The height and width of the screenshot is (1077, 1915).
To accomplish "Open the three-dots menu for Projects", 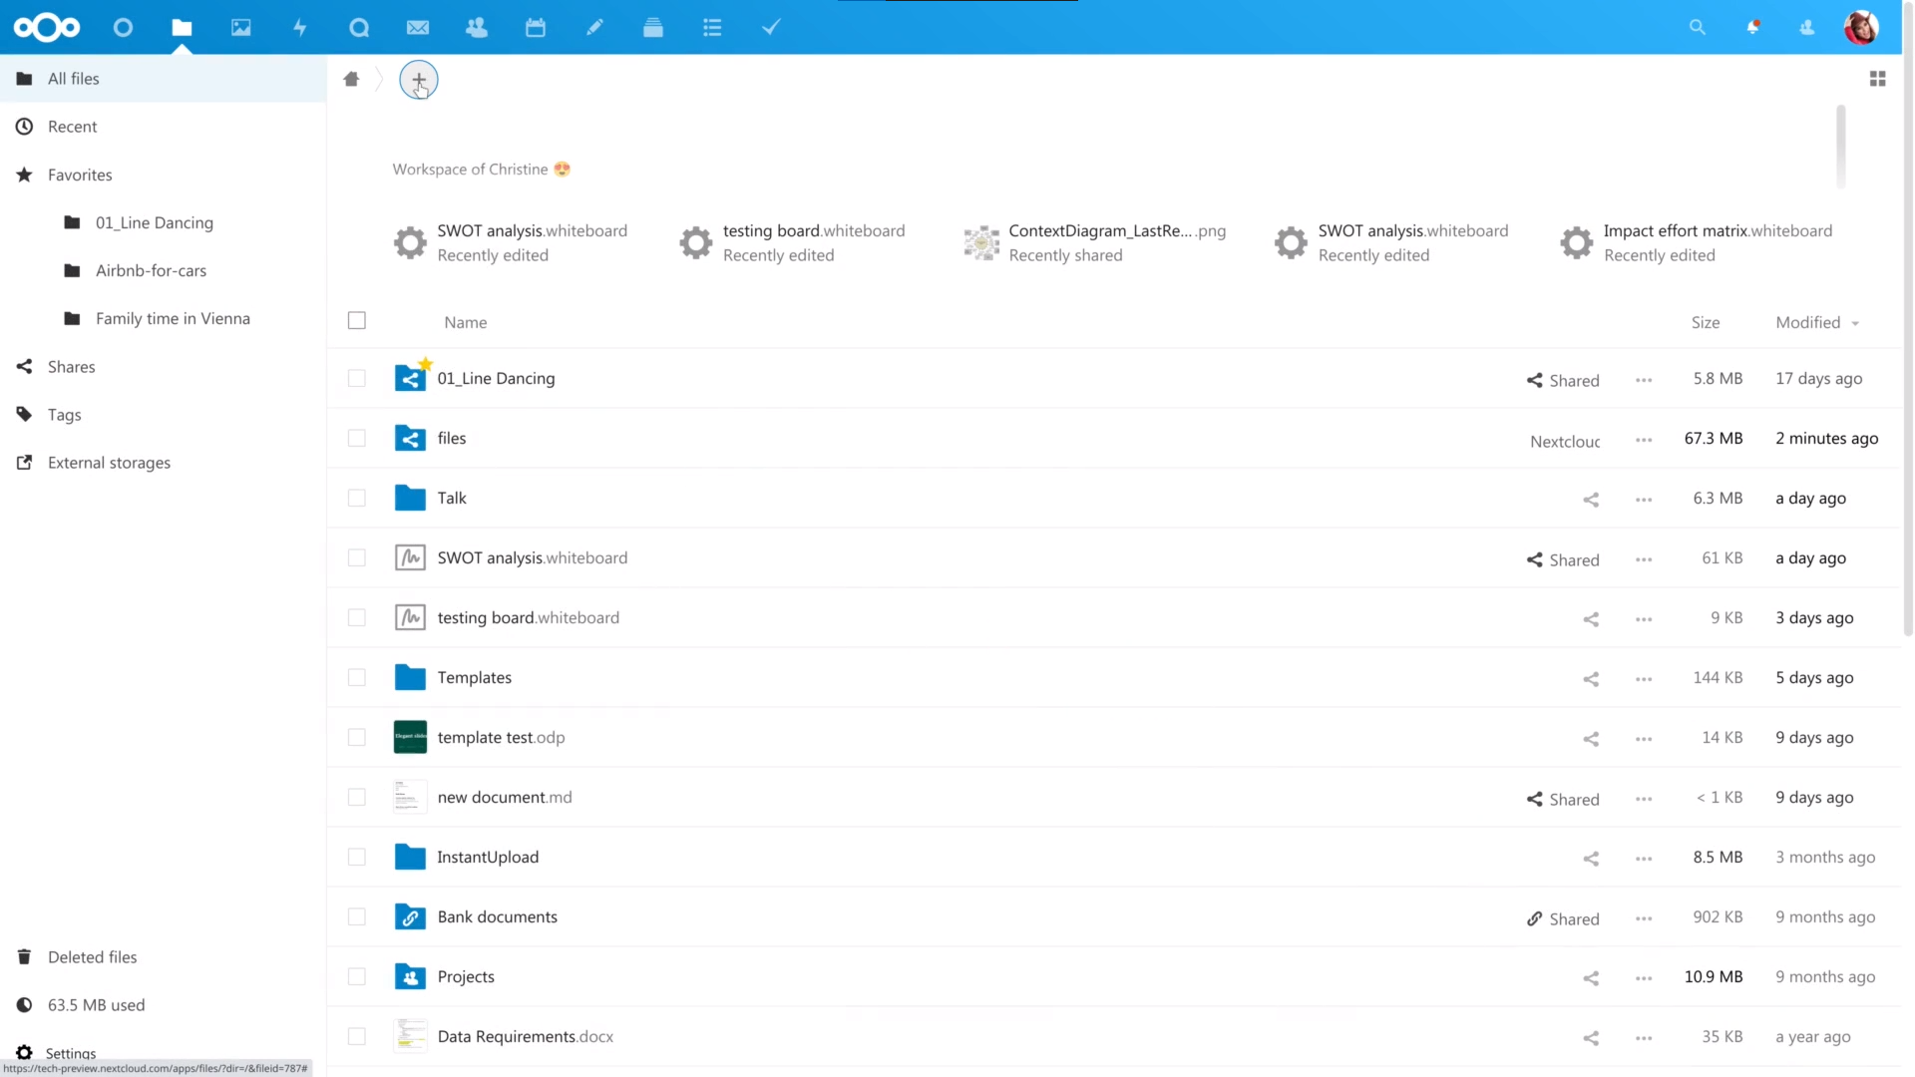I will click(1644, 978).
